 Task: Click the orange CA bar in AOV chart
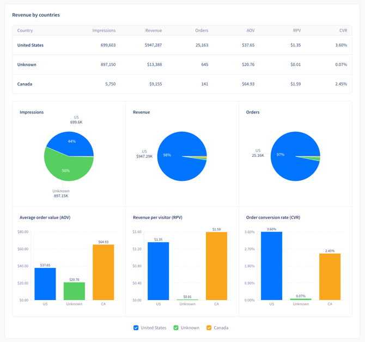pyautogui.click(x=104, y=272)
